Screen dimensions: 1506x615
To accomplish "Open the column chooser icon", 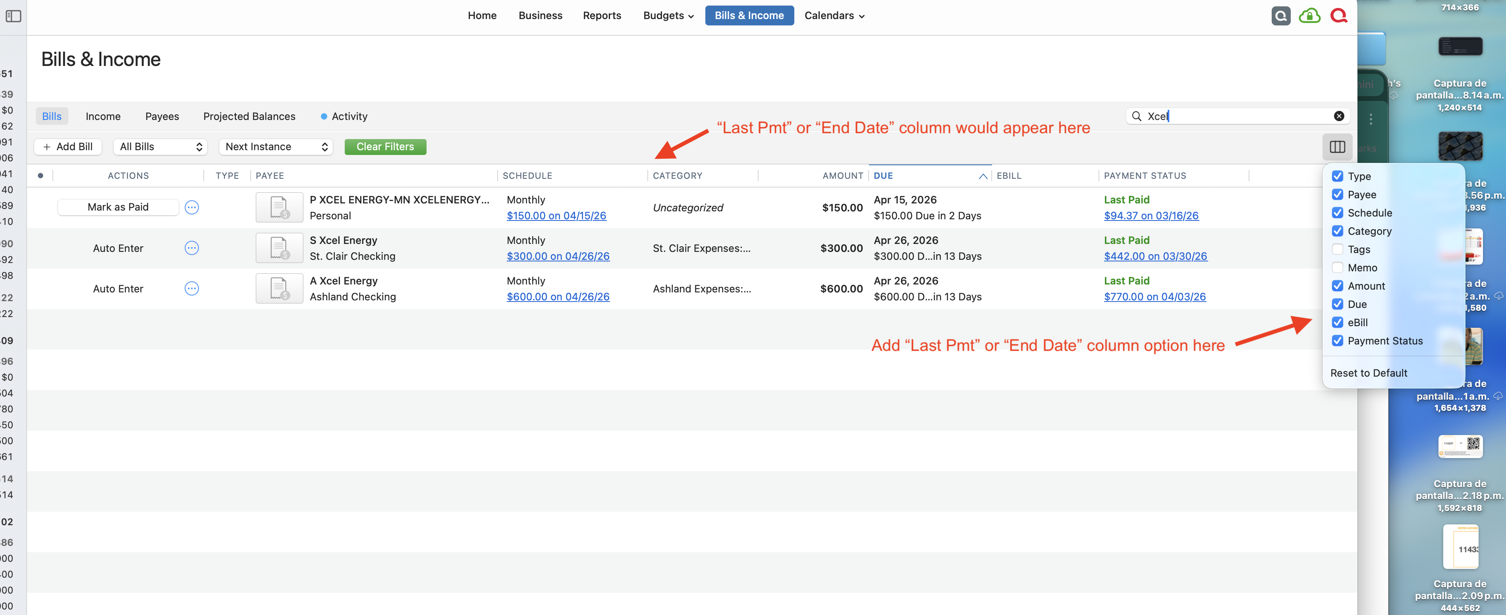I will tap(1337, 147).
